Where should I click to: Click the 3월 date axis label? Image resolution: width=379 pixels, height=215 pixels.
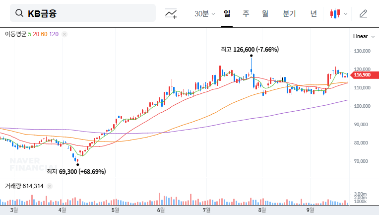pos(14,210)
